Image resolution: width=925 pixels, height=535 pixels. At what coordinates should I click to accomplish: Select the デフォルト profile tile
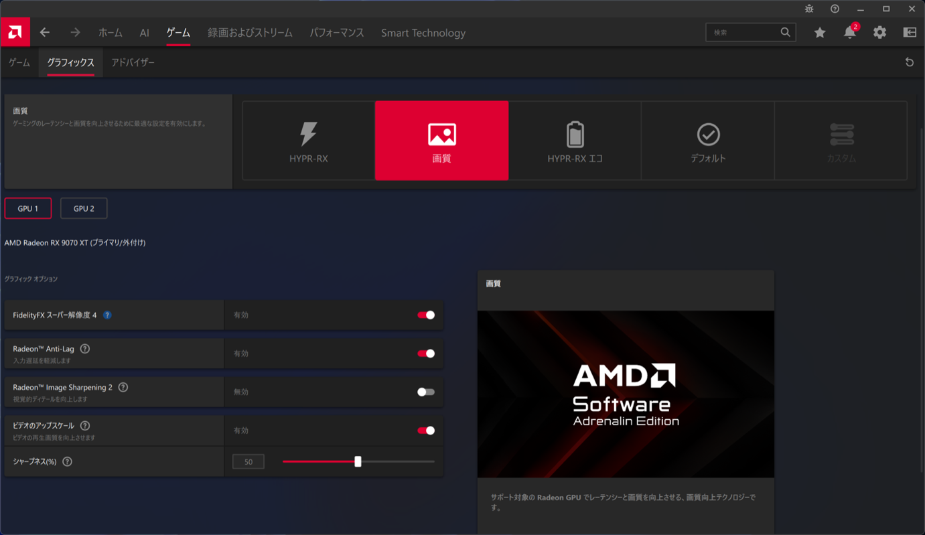tap(708, 141)
